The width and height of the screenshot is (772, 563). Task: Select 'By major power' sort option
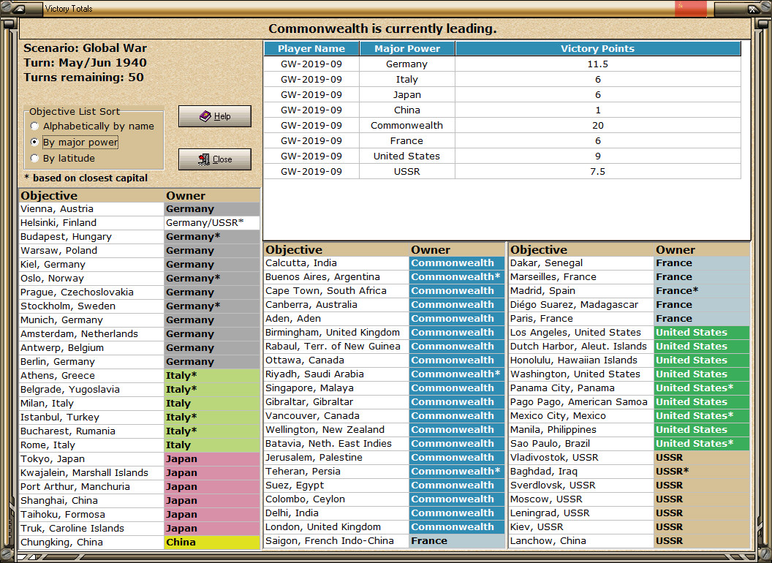[75, 143]
